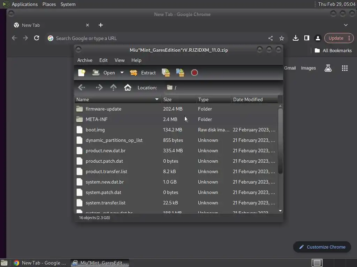This screenshot has height=267, width=357.
Task: Select the firmware-update folder
Action: coord(176,109)
